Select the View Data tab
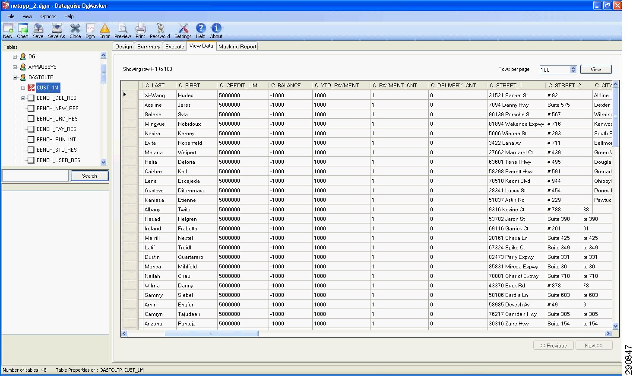This screenshot has width=633, height=376. coord(201,46)
